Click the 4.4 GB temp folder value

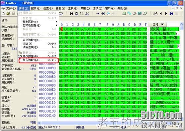tap(29, 127)
